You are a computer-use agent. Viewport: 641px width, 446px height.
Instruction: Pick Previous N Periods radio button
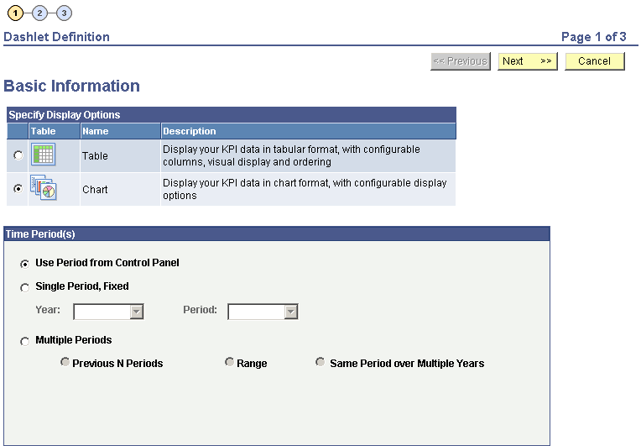point(65,363)
